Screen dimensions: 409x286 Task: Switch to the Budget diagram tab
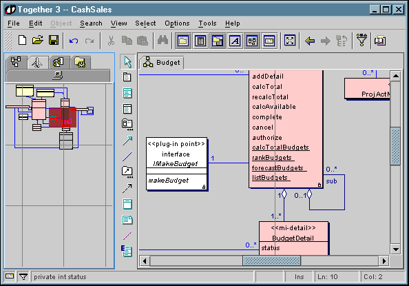pyautogui.click(x=162, y=63)
